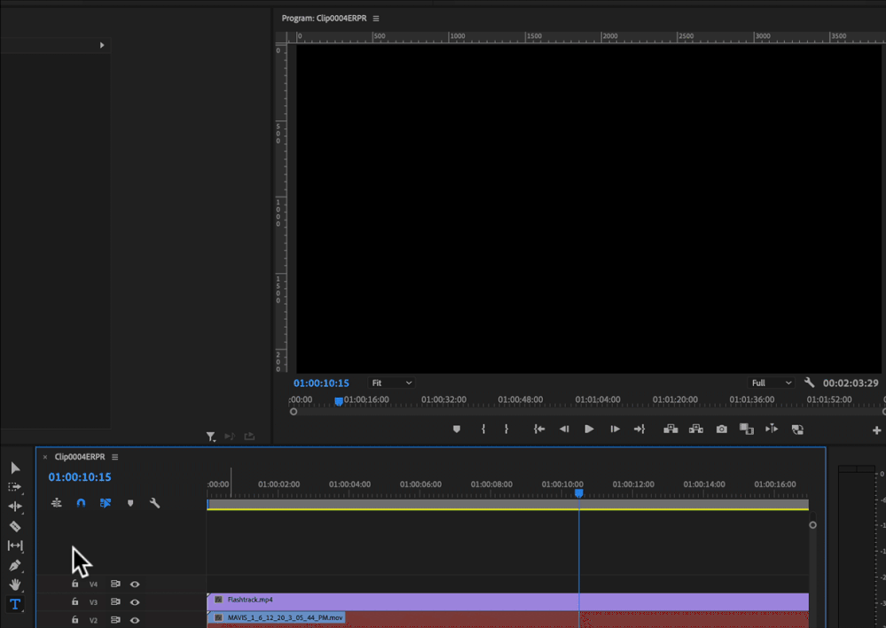Choose the Type tool
The height and width of the screenshot is (628, 886).
(x=15, y=604)
